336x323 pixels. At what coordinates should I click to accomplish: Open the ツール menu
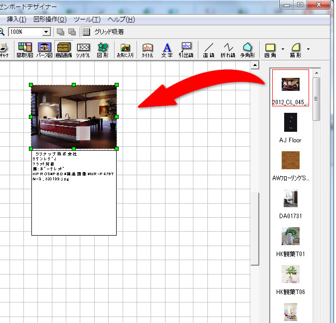point(87,19)
